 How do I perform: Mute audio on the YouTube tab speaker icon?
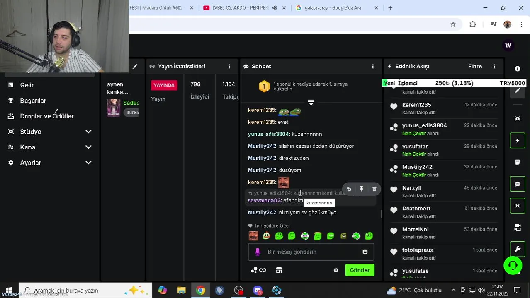click(x=275, y=8)
